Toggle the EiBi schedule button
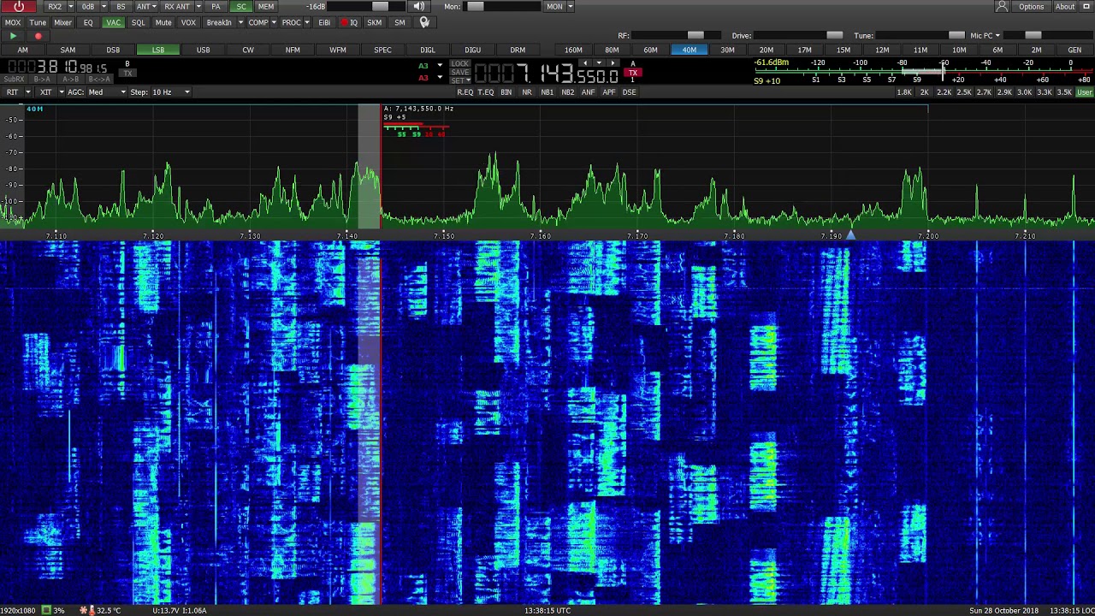Viewport: 1095px width, 616px height. [324, 22]
